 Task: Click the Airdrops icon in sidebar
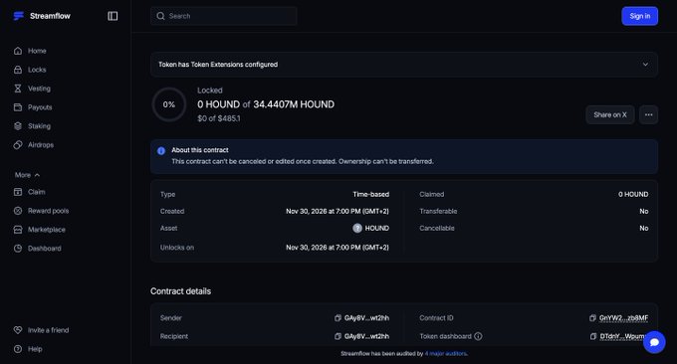pos(18,145)
